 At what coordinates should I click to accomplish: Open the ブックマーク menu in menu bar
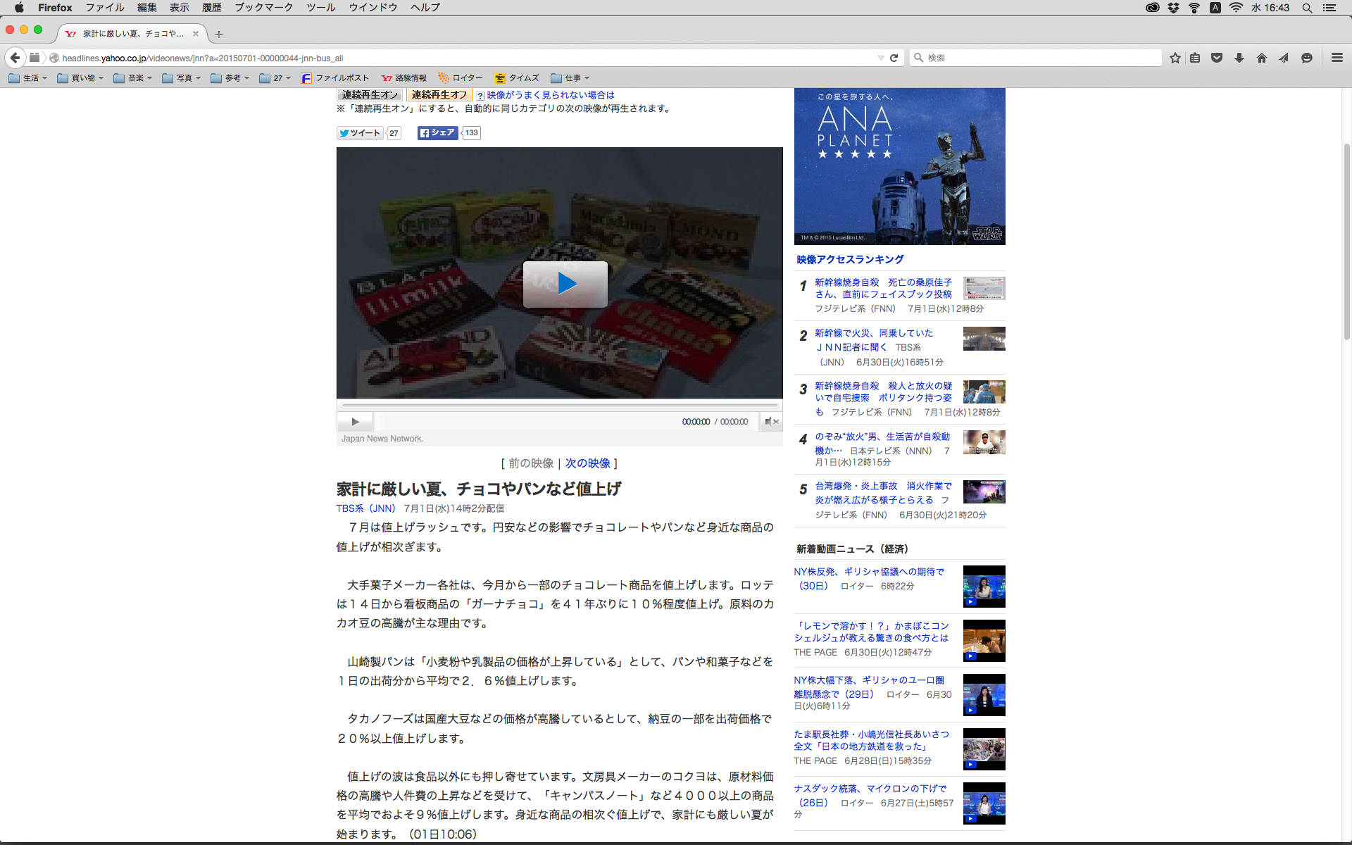pyautogui.click(x=263, y=7)
